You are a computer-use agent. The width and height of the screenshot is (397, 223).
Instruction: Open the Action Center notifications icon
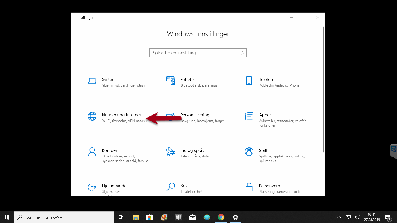click(387, 217)
